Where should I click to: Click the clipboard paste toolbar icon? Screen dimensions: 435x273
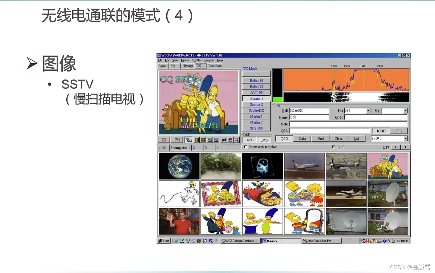click(230, 140)
